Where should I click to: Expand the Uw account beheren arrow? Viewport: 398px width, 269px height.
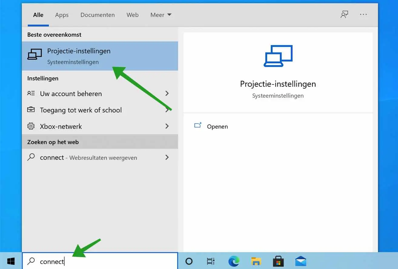click(x=167, y=93)
